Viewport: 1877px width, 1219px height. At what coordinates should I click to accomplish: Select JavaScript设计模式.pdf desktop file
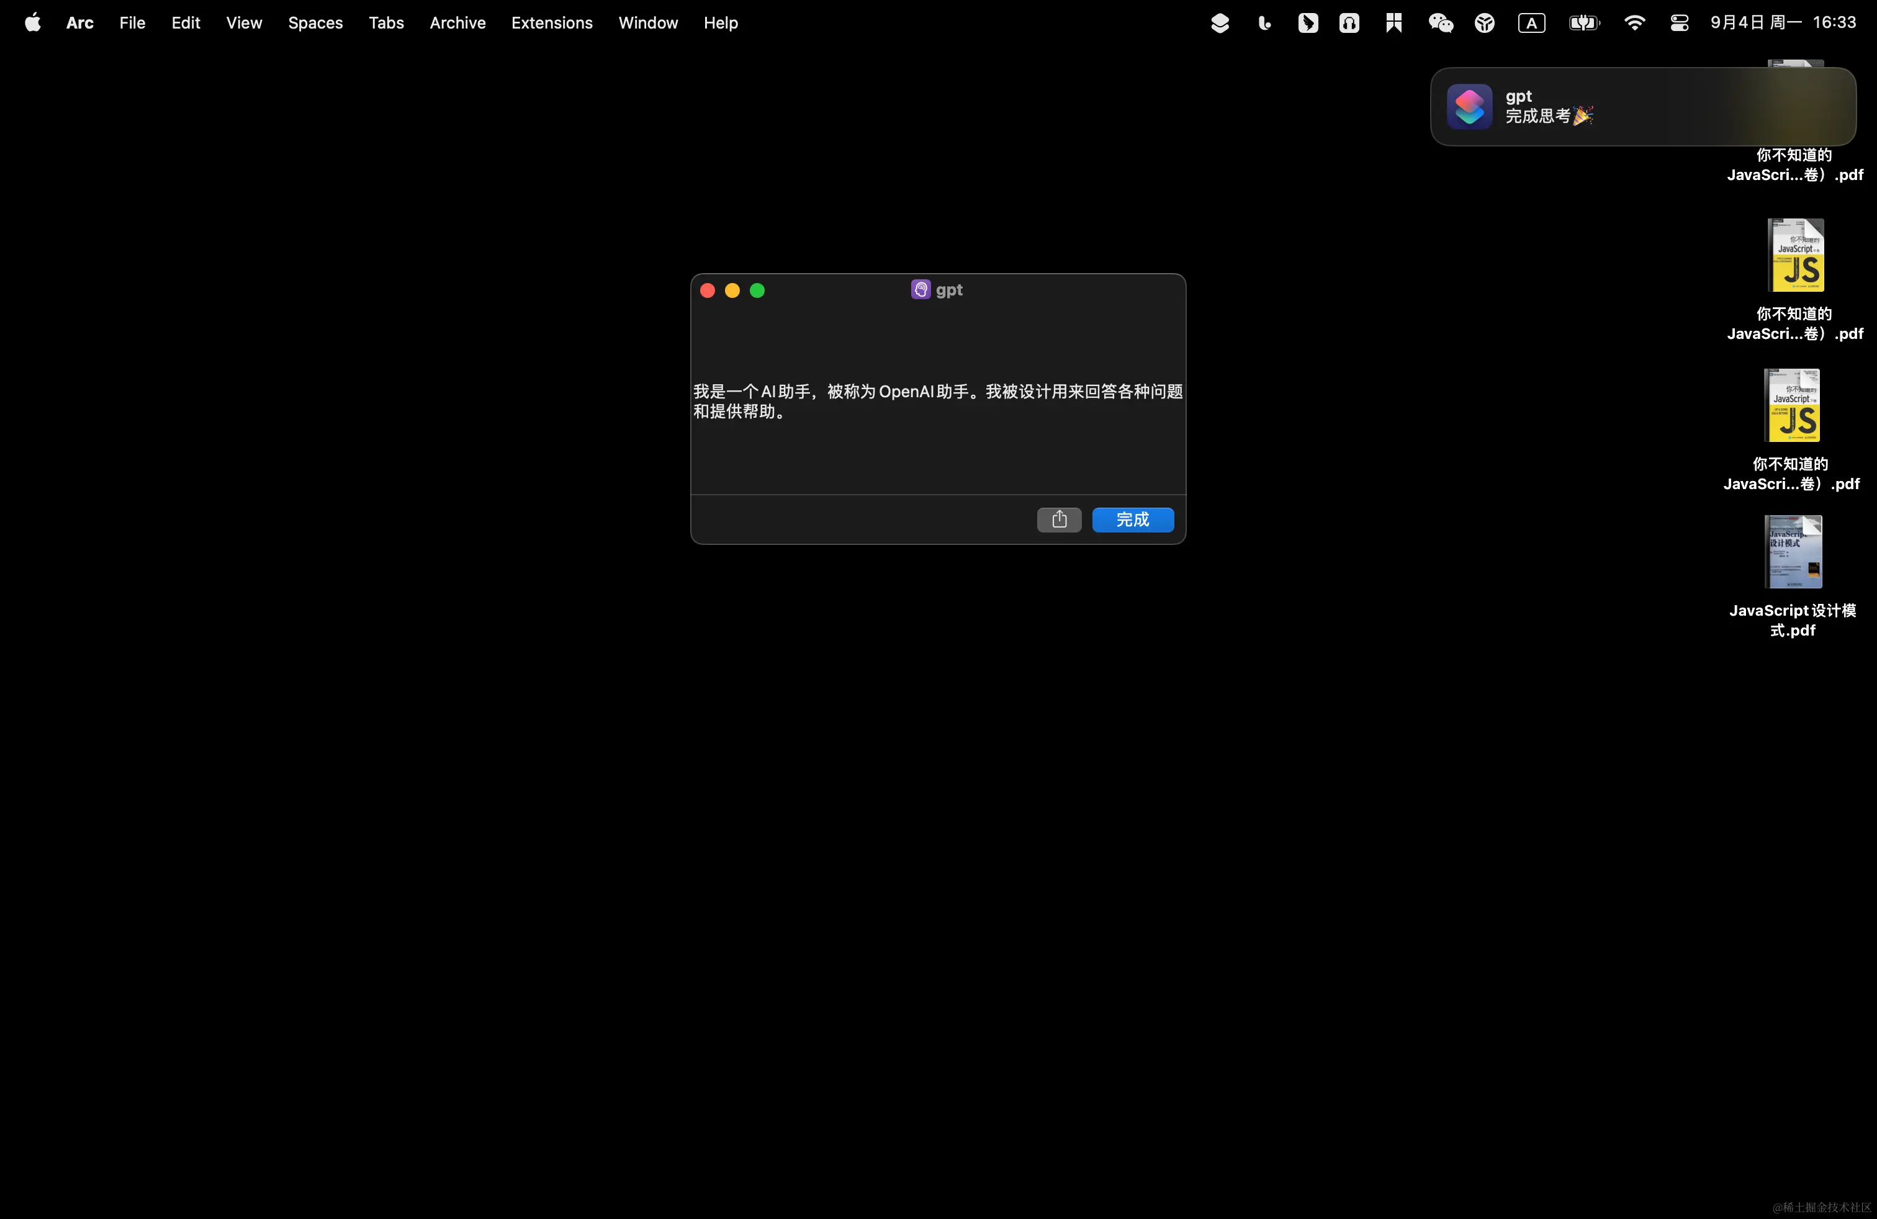click(x=1793, y=552)
